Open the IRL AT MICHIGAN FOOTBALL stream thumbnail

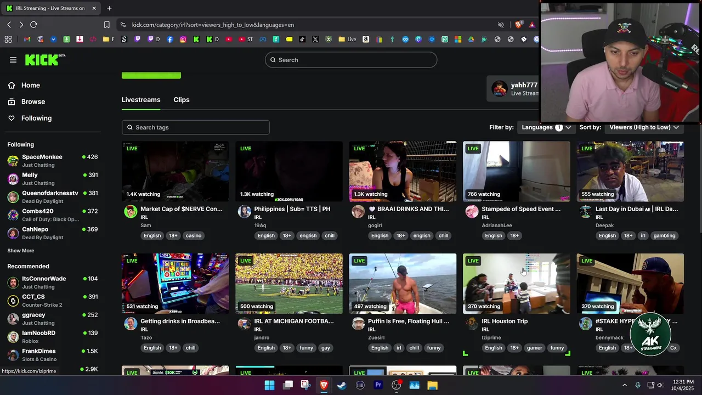289,284
